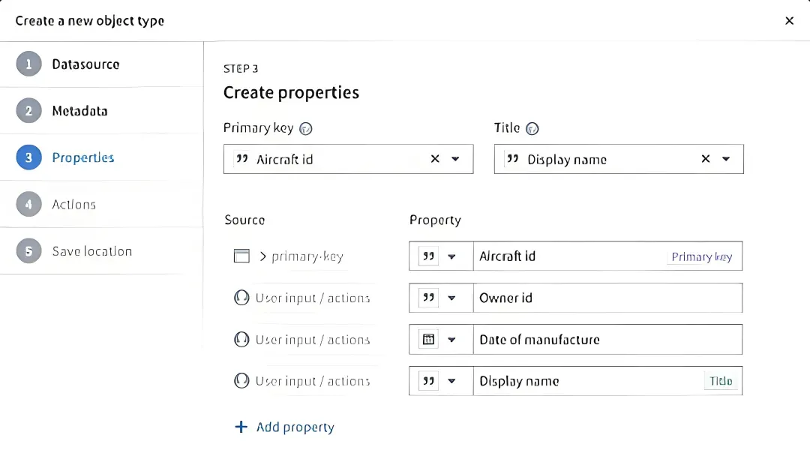Change the Display name property type dropdown
Image resolution: width=810 pixels, height=450 pixels.
451,381
